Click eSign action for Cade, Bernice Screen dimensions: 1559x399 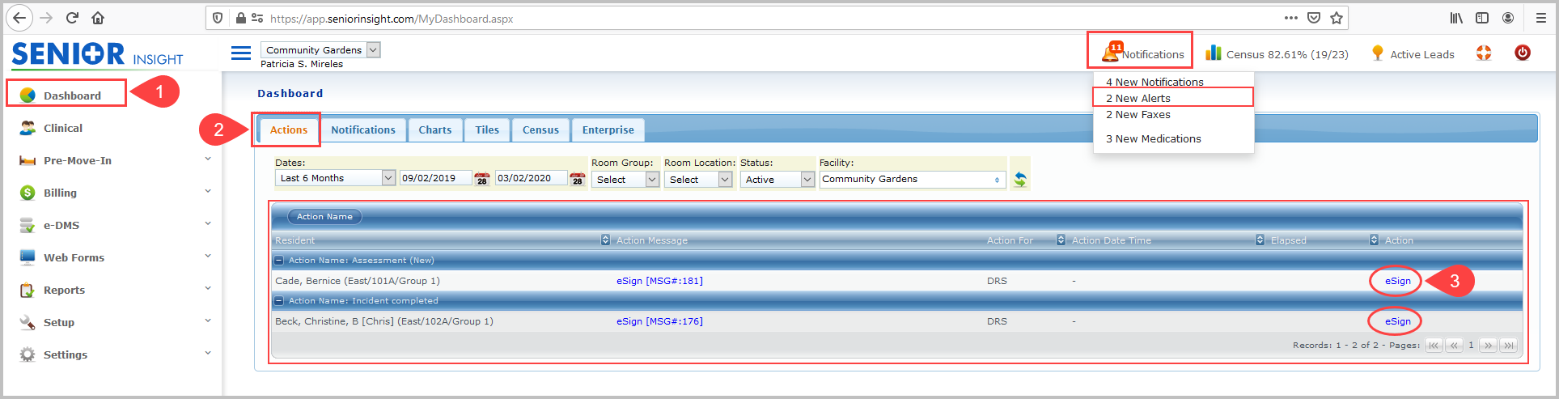(1397, 281)
